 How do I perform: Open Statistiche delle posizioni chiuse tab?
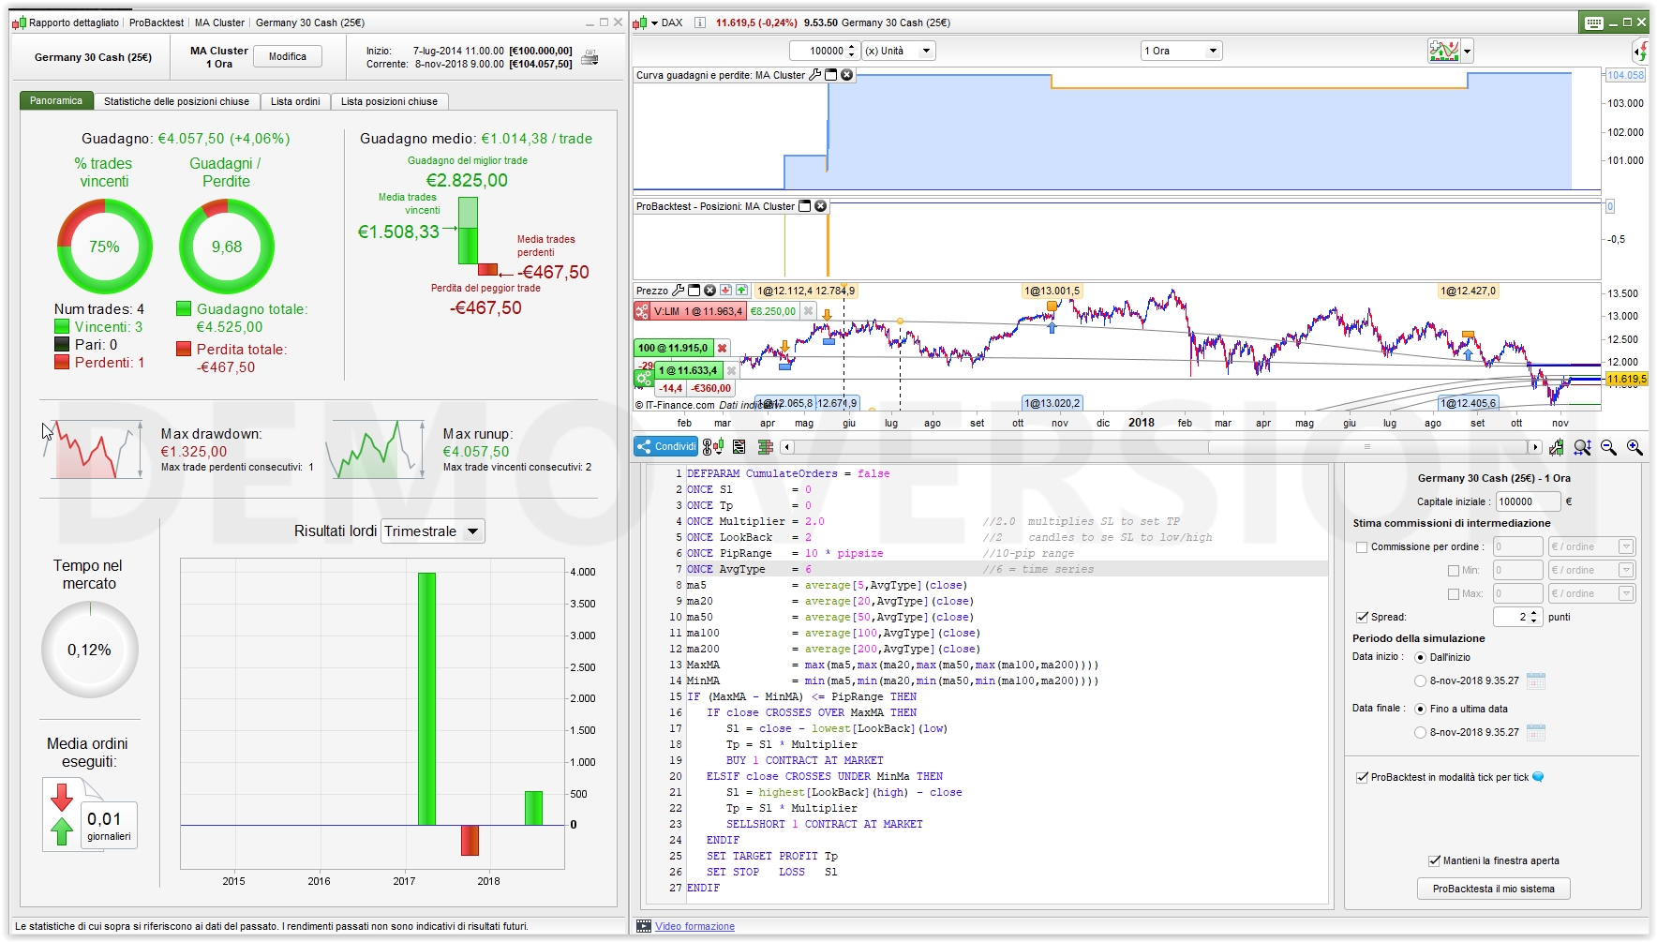coord(176,101)
